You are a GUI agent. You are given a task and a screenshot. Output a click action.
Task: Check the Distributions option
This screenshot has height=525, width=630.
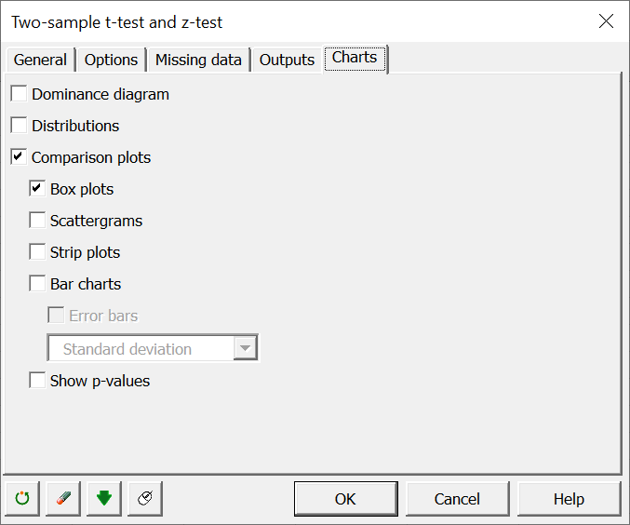coord(19,125)
